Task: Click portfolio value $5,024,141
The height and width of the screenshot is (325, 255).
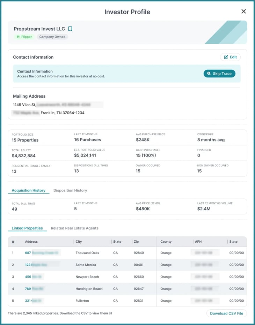Action: coord(85,155)
